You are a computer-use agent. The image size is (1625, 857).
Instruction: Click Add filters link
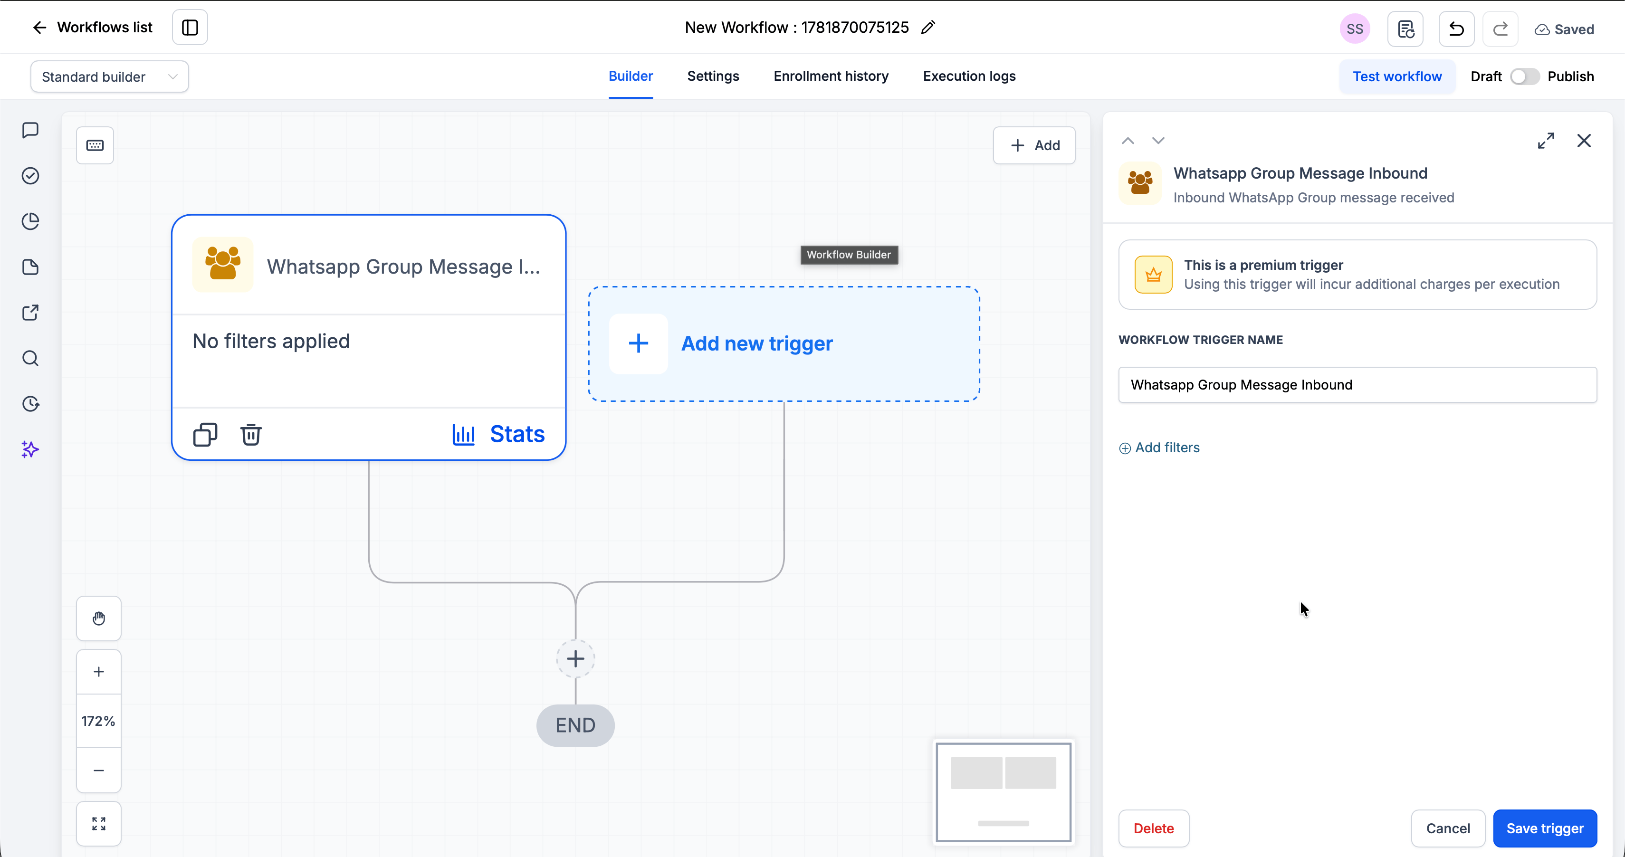tap(1159, 448)
